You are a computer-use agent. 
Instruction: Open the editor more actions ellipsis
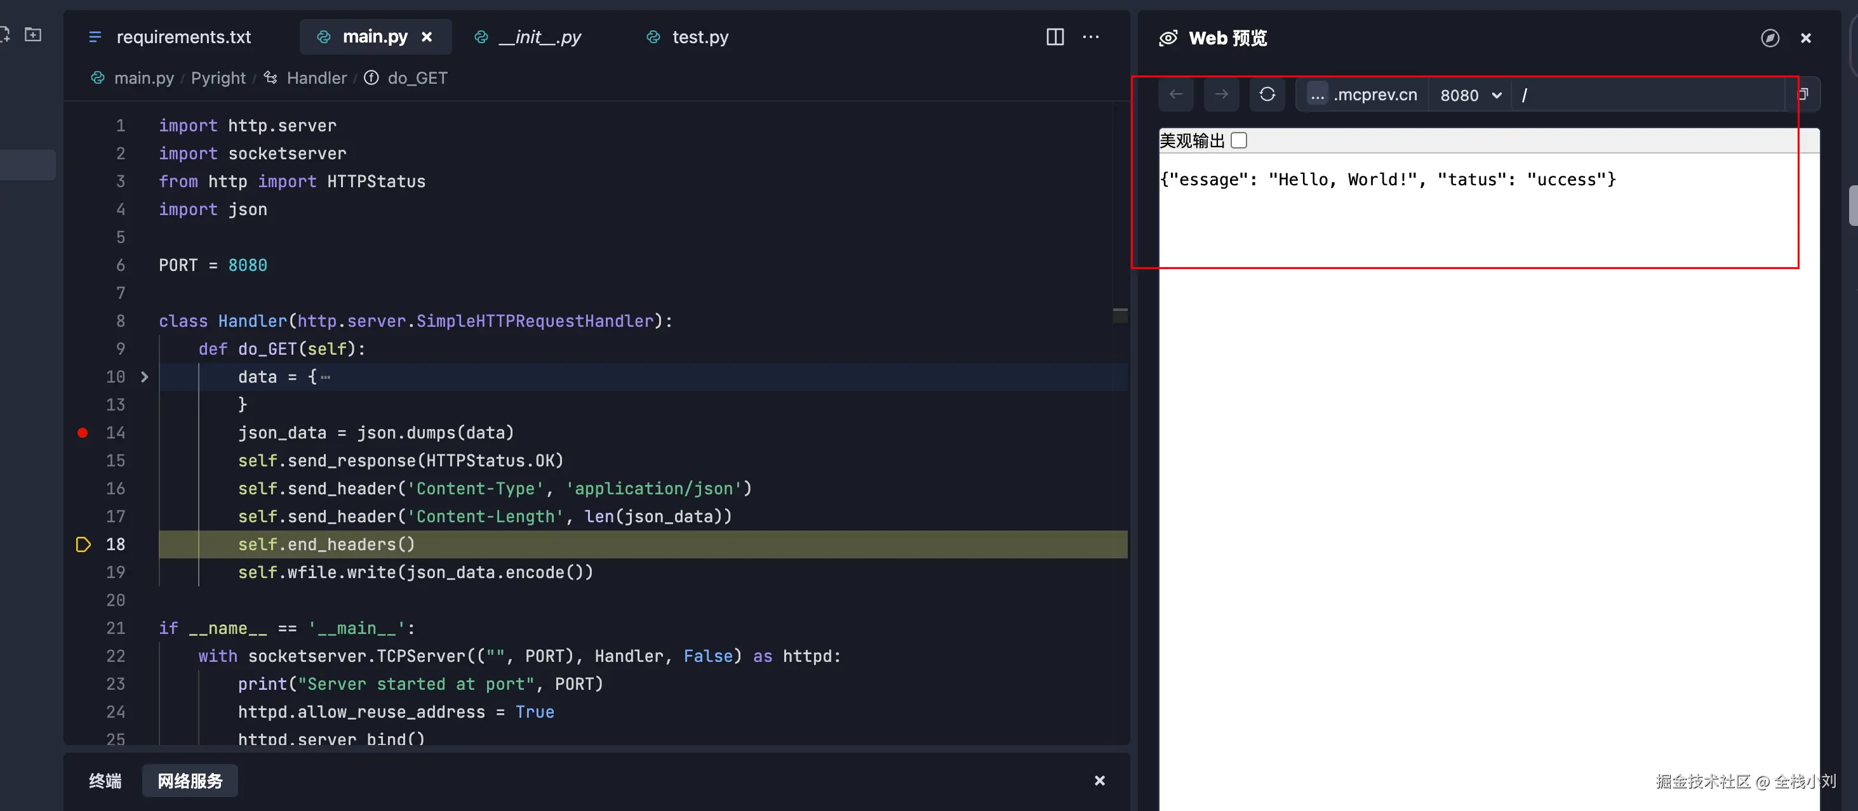[1090, 37]
